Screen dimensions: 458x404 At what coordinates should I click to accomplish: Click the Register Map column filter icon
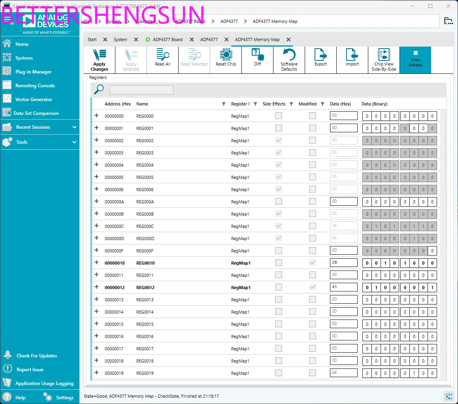click(255, 104)
